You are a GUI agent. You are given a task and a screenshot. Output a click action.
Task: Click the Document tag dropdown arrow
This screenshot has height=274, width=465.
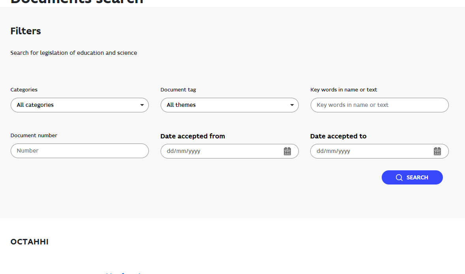click(292, 105)
